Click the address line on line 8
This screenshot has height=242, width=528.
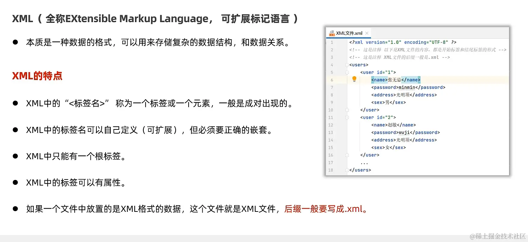(404, 95)
